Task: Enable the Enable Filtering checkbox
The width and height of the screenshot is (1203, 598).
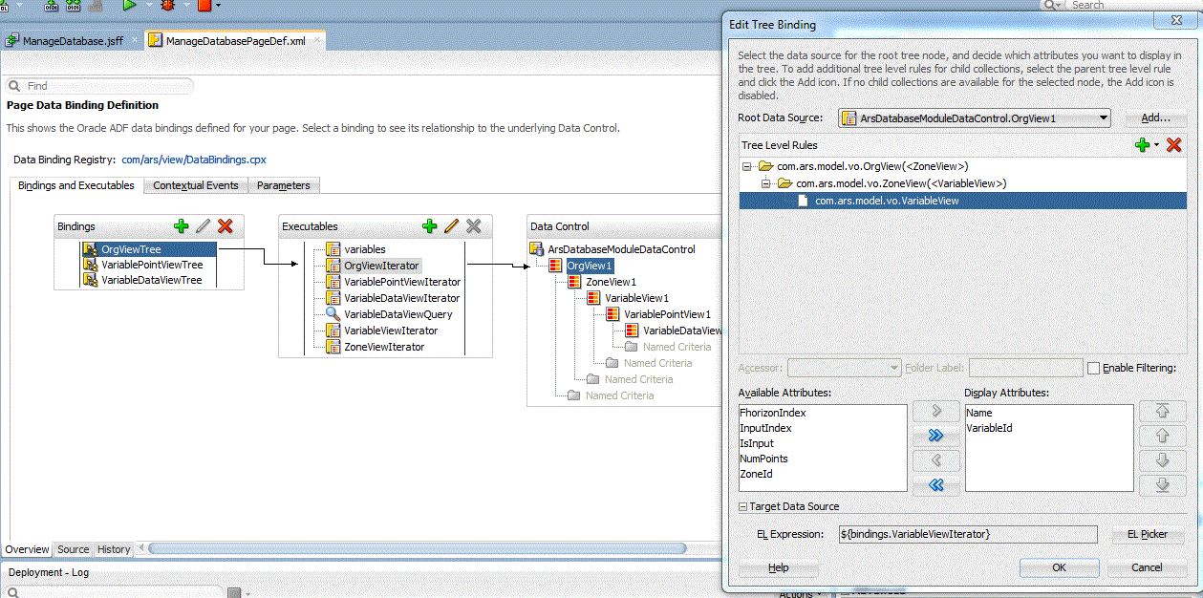Action: [1094, 369]
